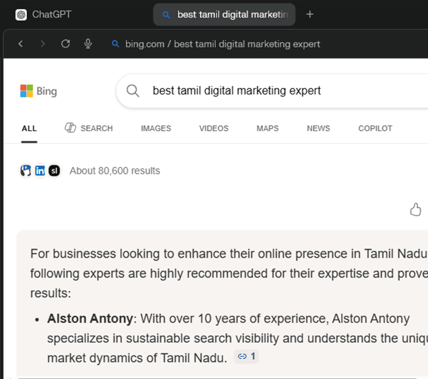Edit the Bing search query field
The image size is (428, 379).
coord(237,90)
